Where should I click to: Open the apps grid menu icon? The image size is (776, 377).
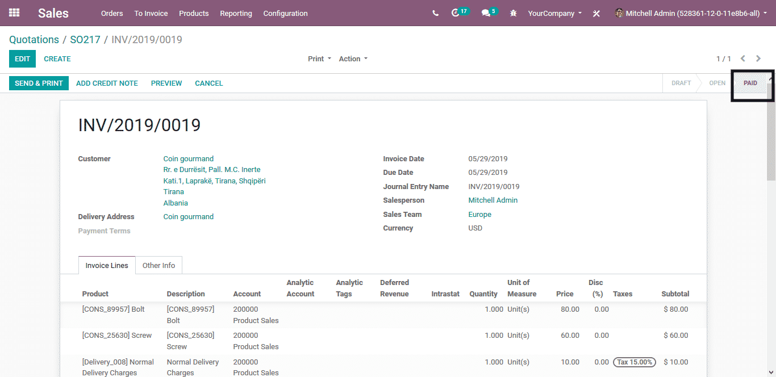pyautogui.click(x=14, y=13)
